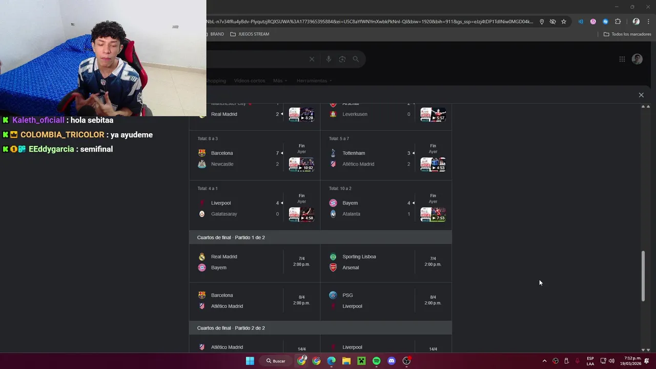
Task: Play the Liverpool vs Galatasaray highlights video
Action: 301,214
